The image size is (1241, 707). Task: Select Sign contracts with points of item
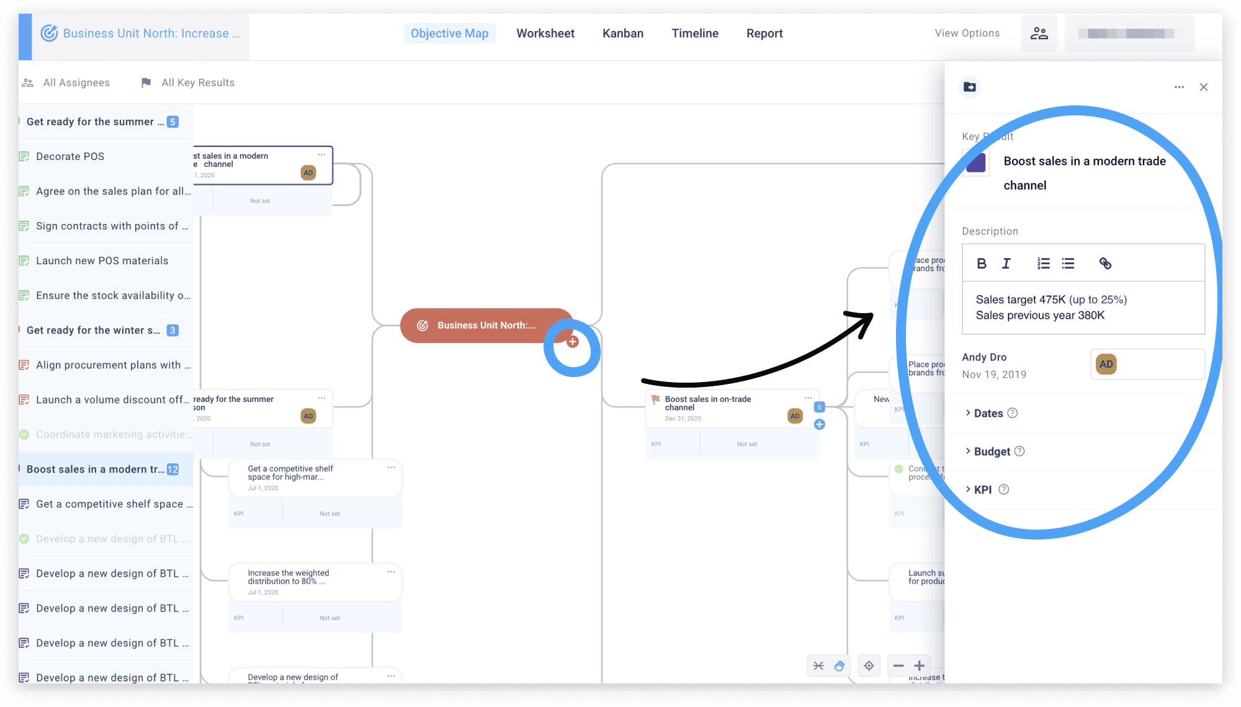click(106, 226)
